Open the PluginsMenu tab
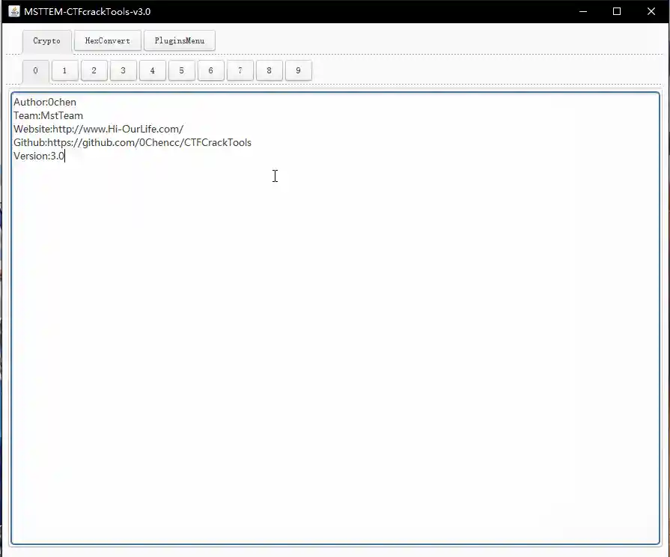Viewport: 670px width, 557px height. point(180,40)
